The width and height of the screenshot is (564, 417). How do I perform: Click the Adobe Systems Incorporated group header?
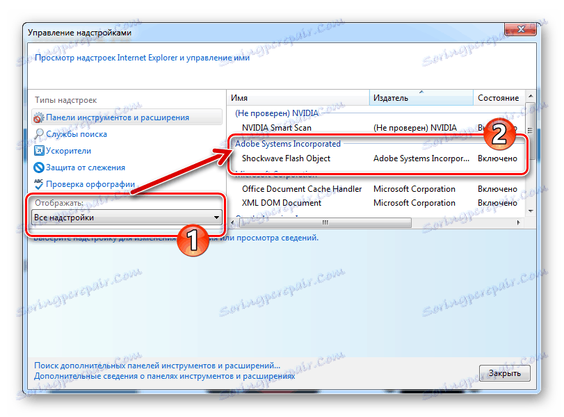click(288, 144)
